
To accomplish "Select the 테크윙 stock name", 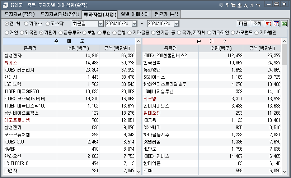I will pyautogui.click(x=150, y=99).
